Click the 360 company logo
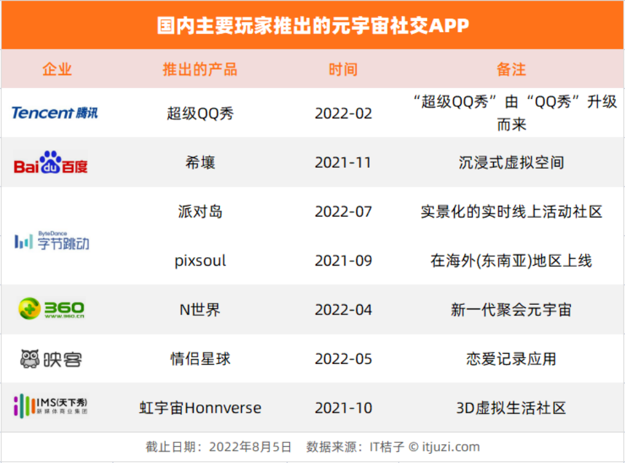625x463 pixels. pyautogui.click(x=51, y=308)
